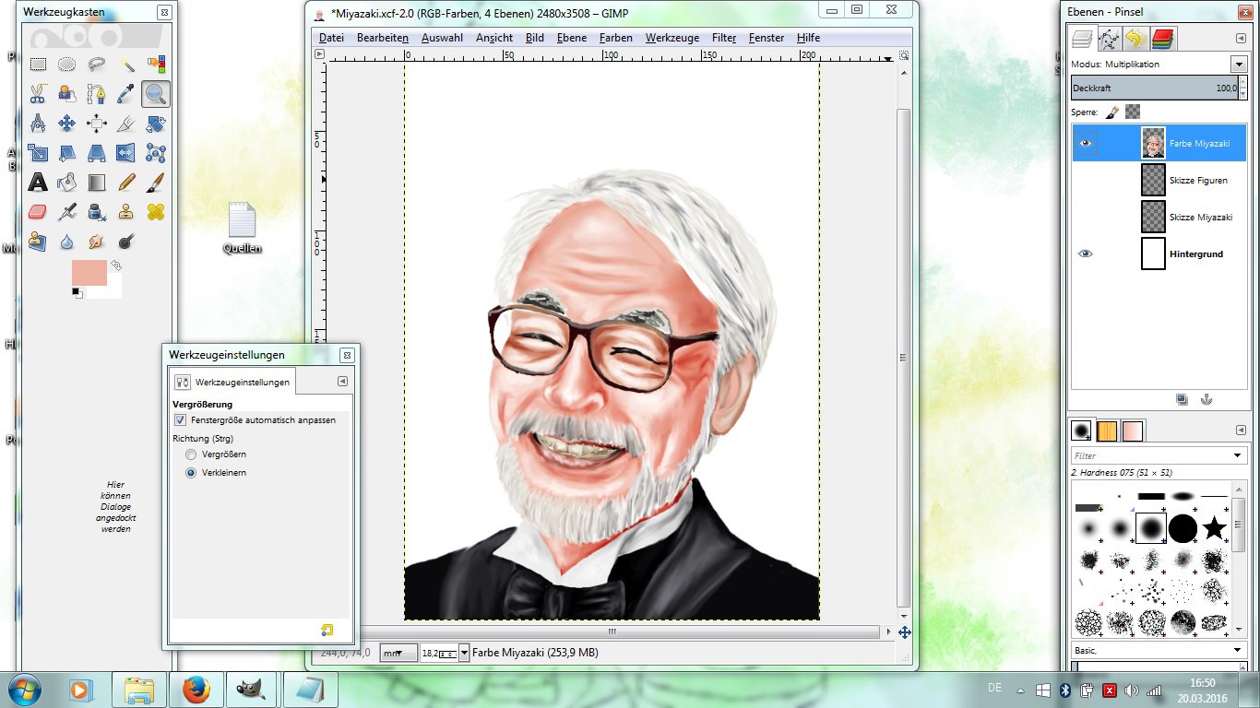Select the Flip tool
This screenshot has width=1260, height=708.
coord(126,153)
